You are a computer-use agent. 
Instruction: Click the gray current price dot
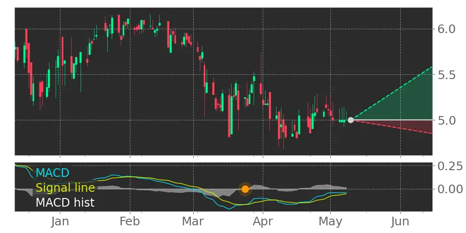350,120
